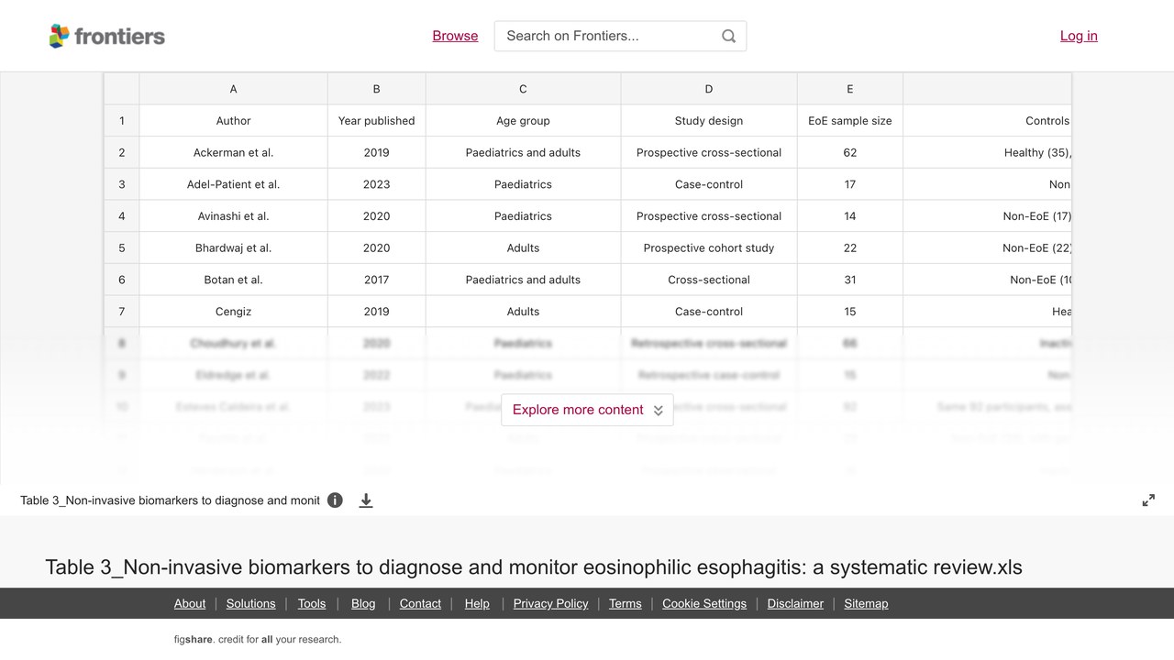This screenshot has height=660, width=1174.
Task: Open the Blog footer link
Action: click(x=363, y=603)
